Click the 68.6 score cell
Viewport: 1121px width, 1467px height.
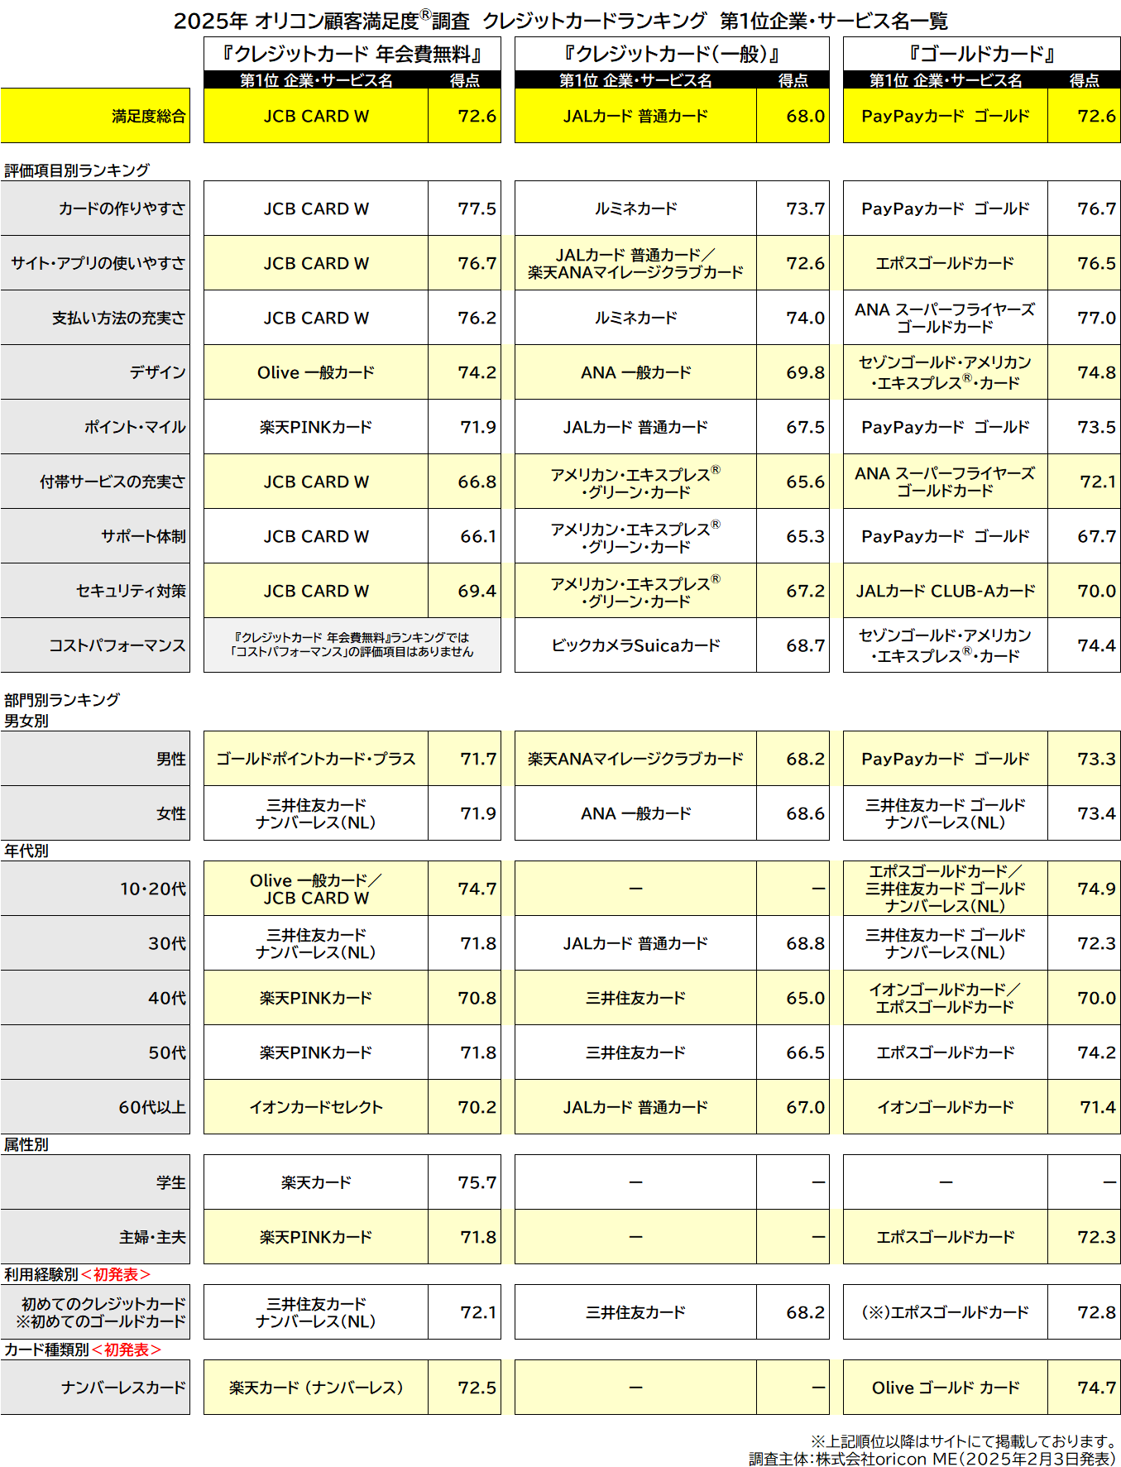click(793, 813)
